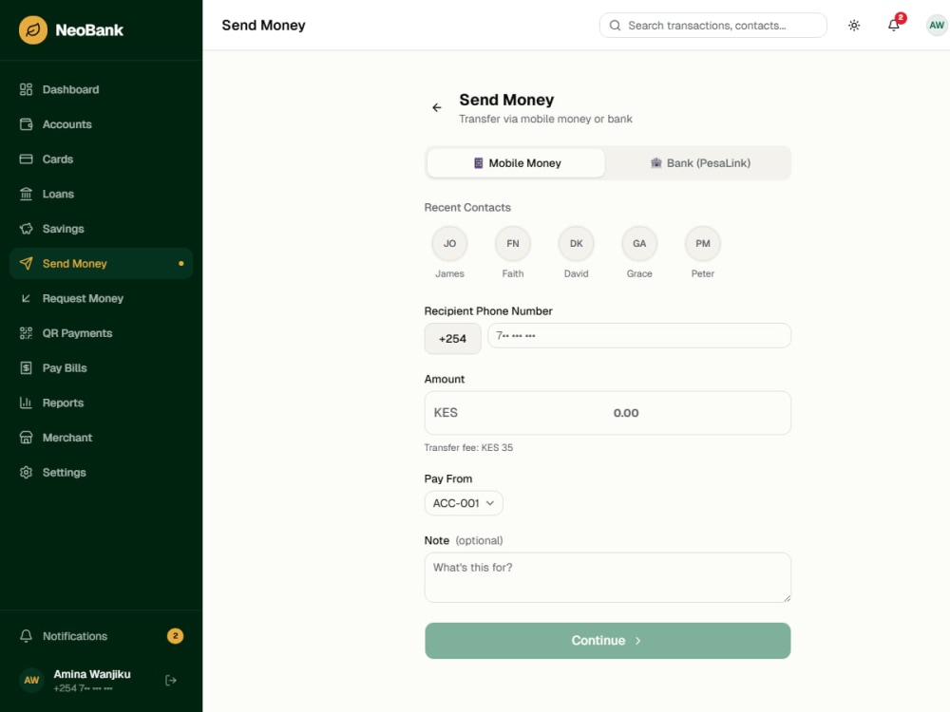Click the Loans bank building icon
The height and width of the screenshot is (712, 950).
point(26,194)
